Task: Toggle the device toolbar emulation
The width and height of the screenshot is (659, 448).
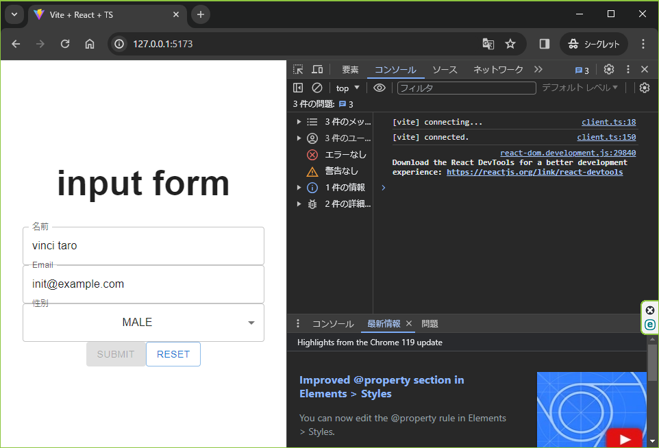Action: click(317, 69)
